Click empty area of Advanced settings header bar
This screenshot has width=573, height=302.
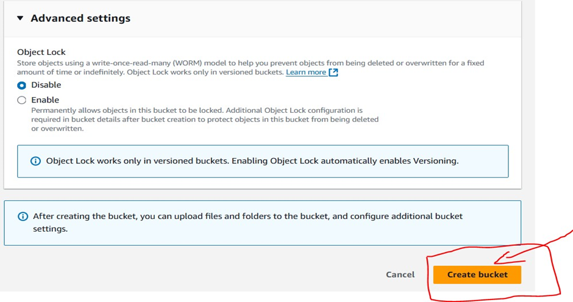point(335,18)
